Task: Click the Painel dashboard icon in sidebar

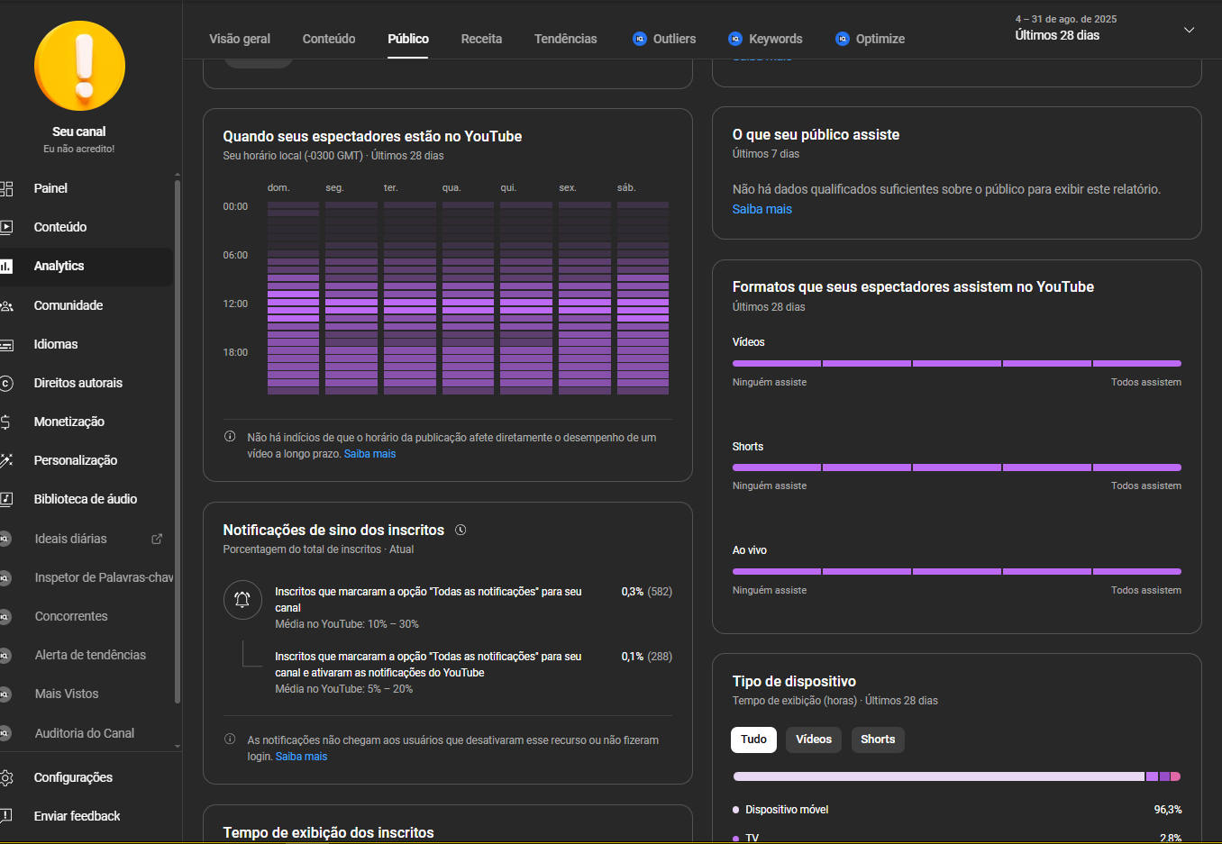Action: pos(7,188)
